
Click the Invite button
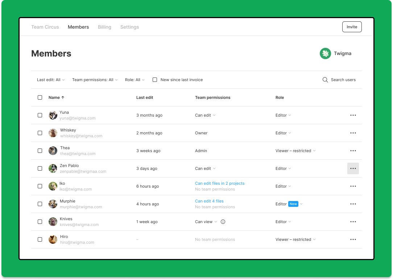[x=352, y=27]
